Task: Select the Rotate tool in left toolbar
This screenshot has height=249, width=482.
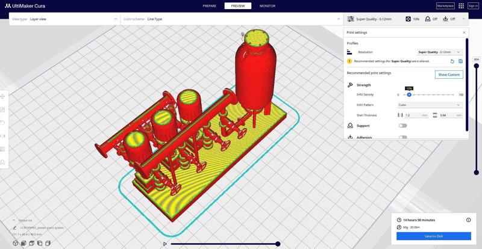Action: (3, 123)
